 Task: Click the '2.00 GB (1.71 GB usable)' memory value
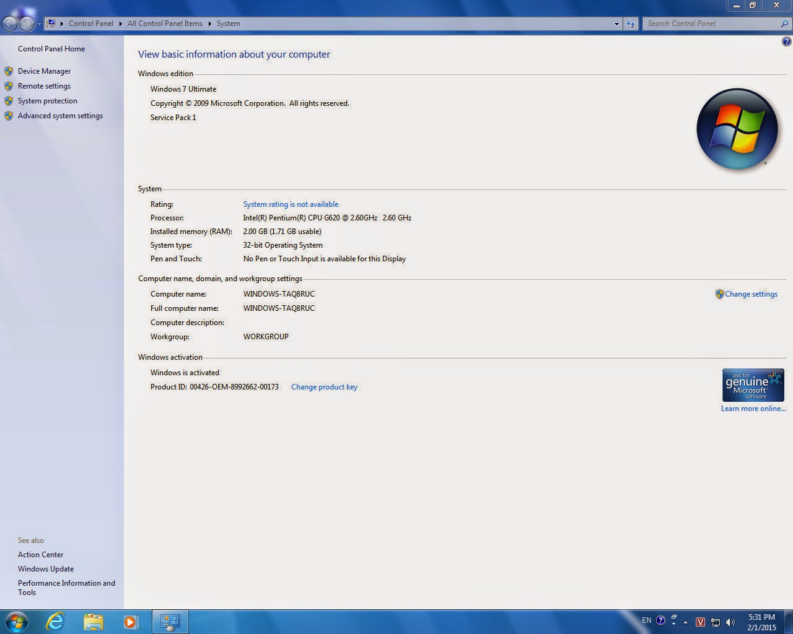282,232
